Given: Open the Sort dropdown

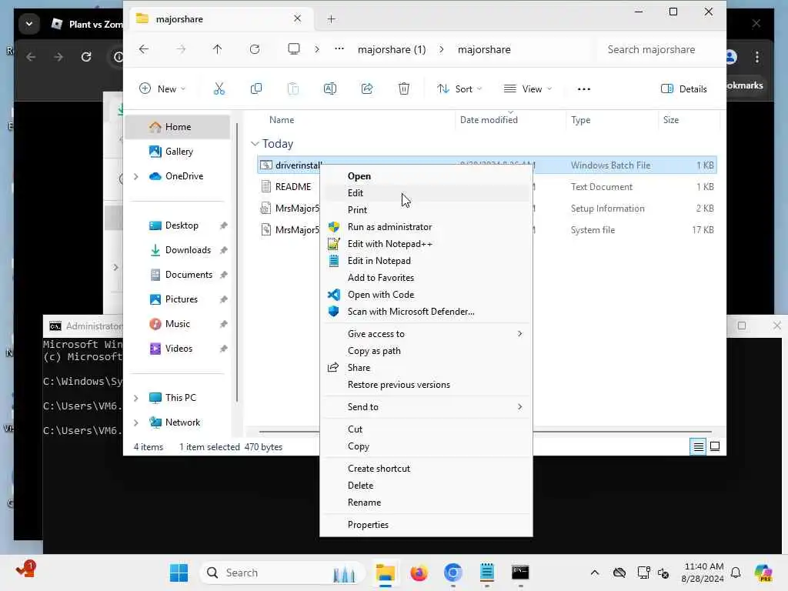Looking at the screenshot, I should pyautogui.click(x=459, y=89).
